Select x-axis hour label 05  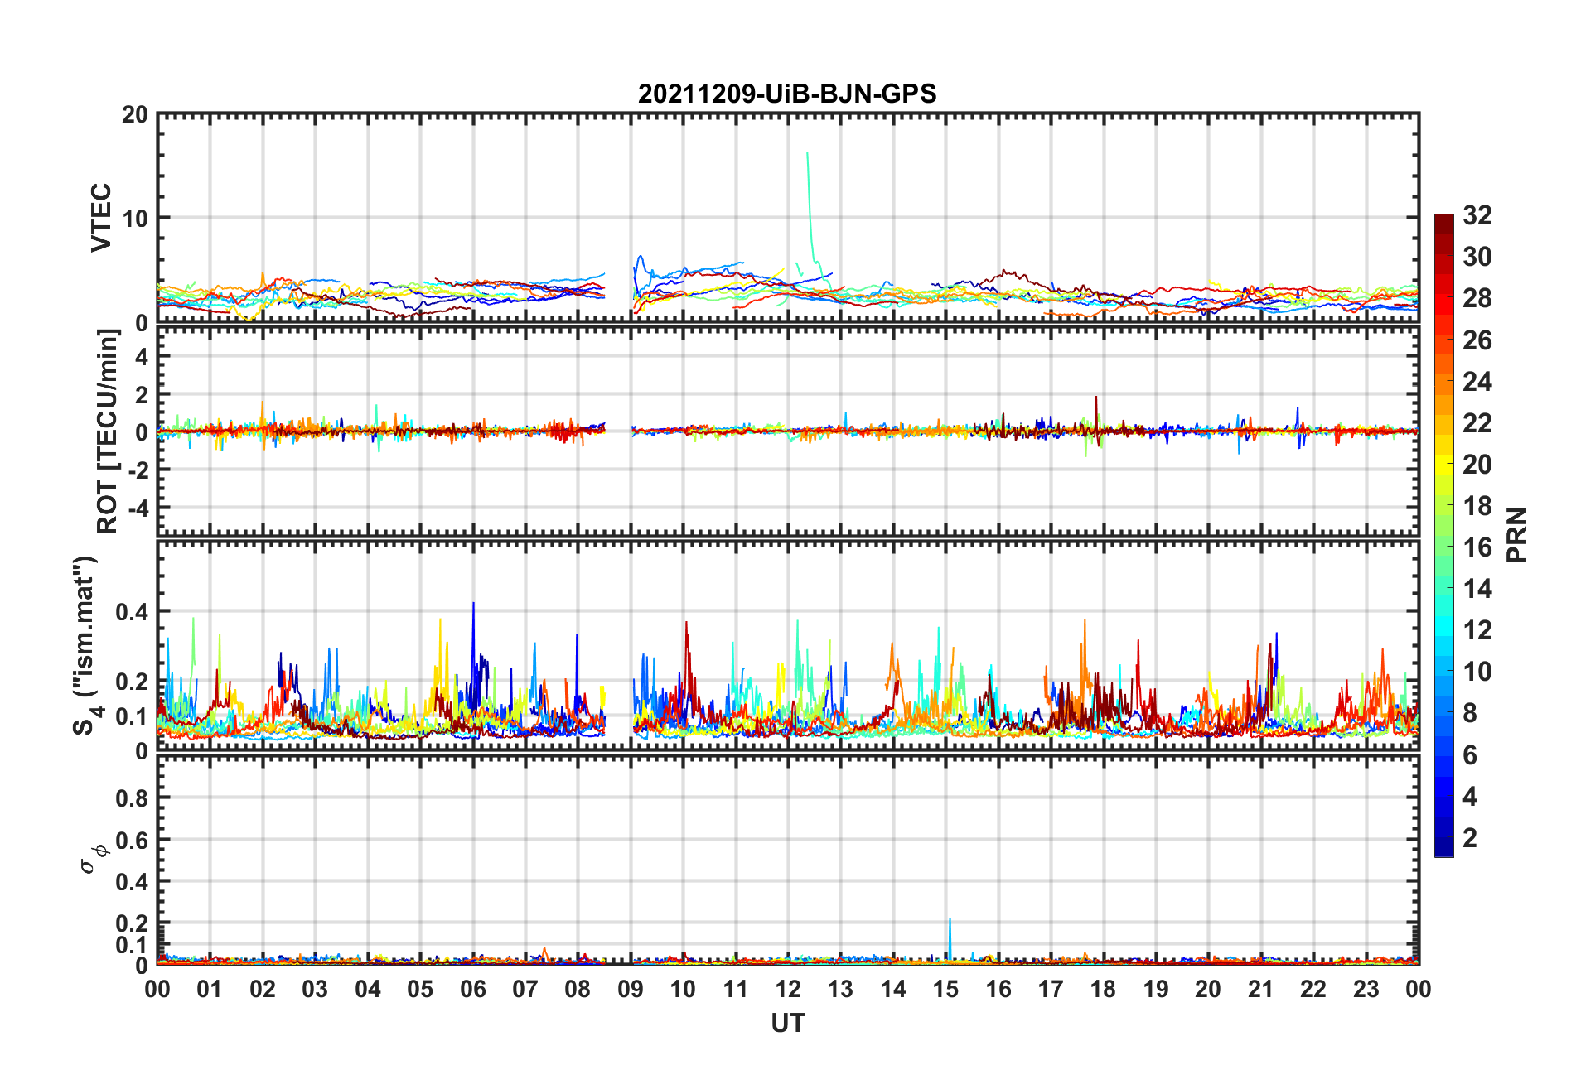(x=420, y=989)
